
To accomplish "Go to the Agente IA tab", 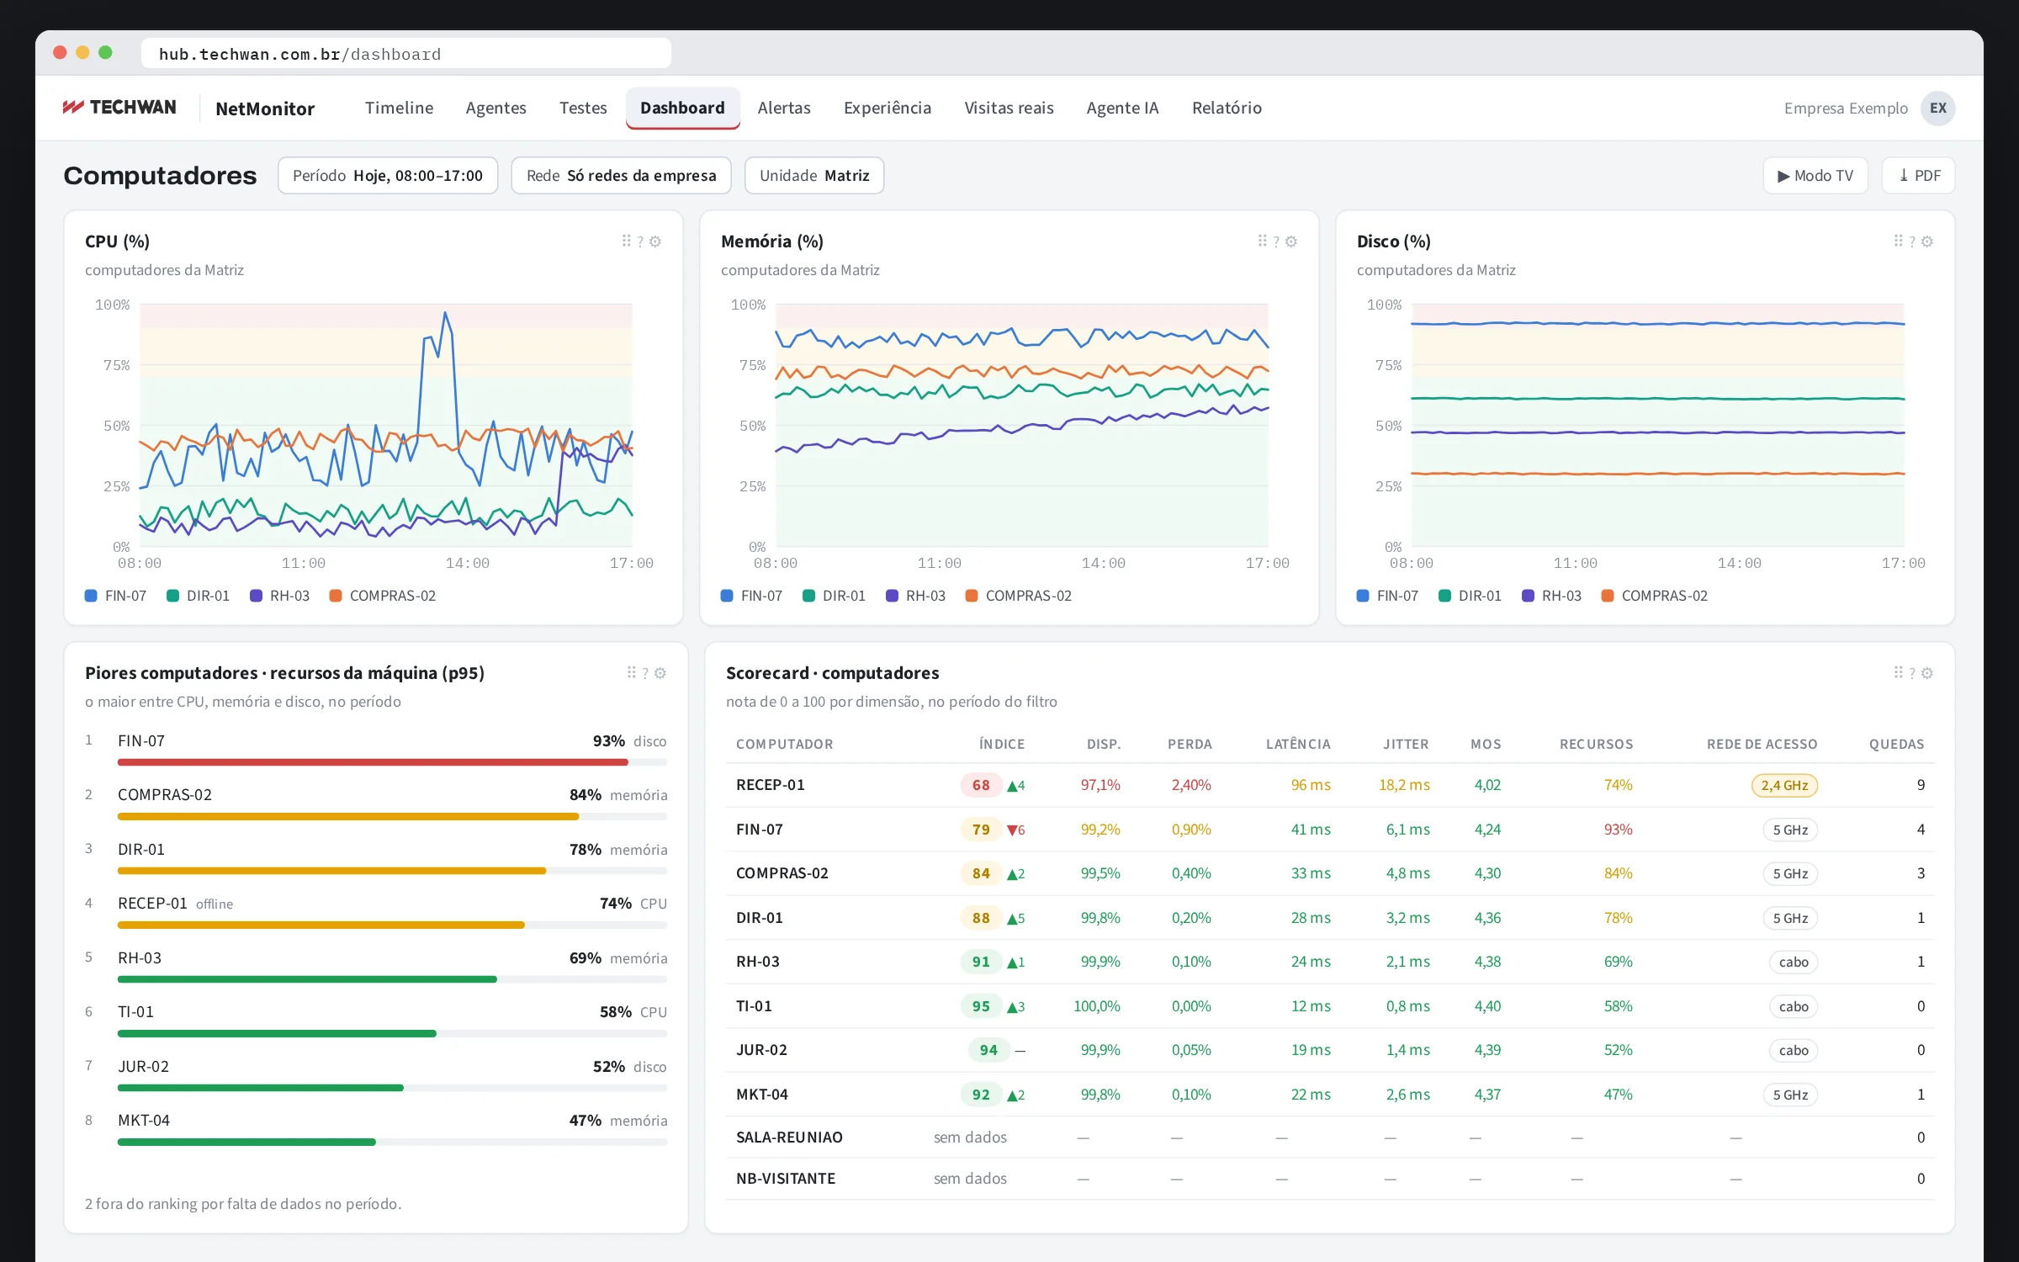I will tap(1122, 108).
